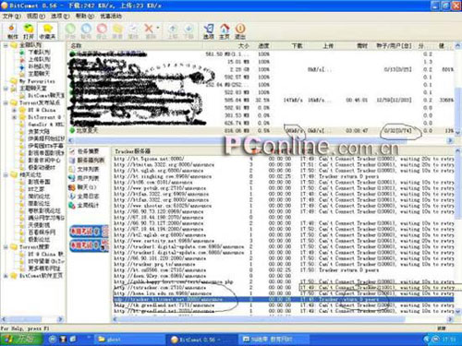The image size is (462, 346).
Task: Open the 帮助 menu
Action: coord(84,16)
